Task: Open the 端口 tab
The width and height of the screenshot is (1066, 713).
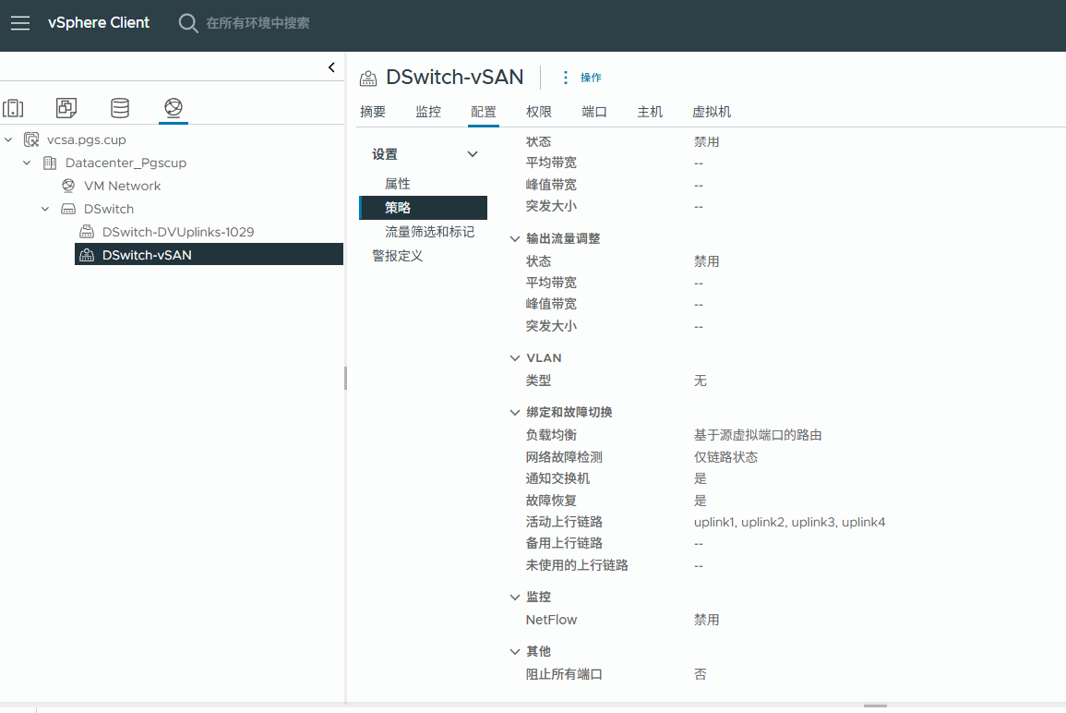Action: click(x=594, y=112)
